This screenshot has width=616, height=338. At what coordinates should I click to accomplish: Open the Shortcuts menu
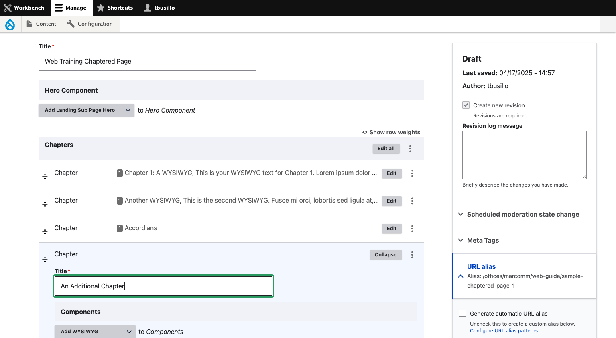click(115, 8)
